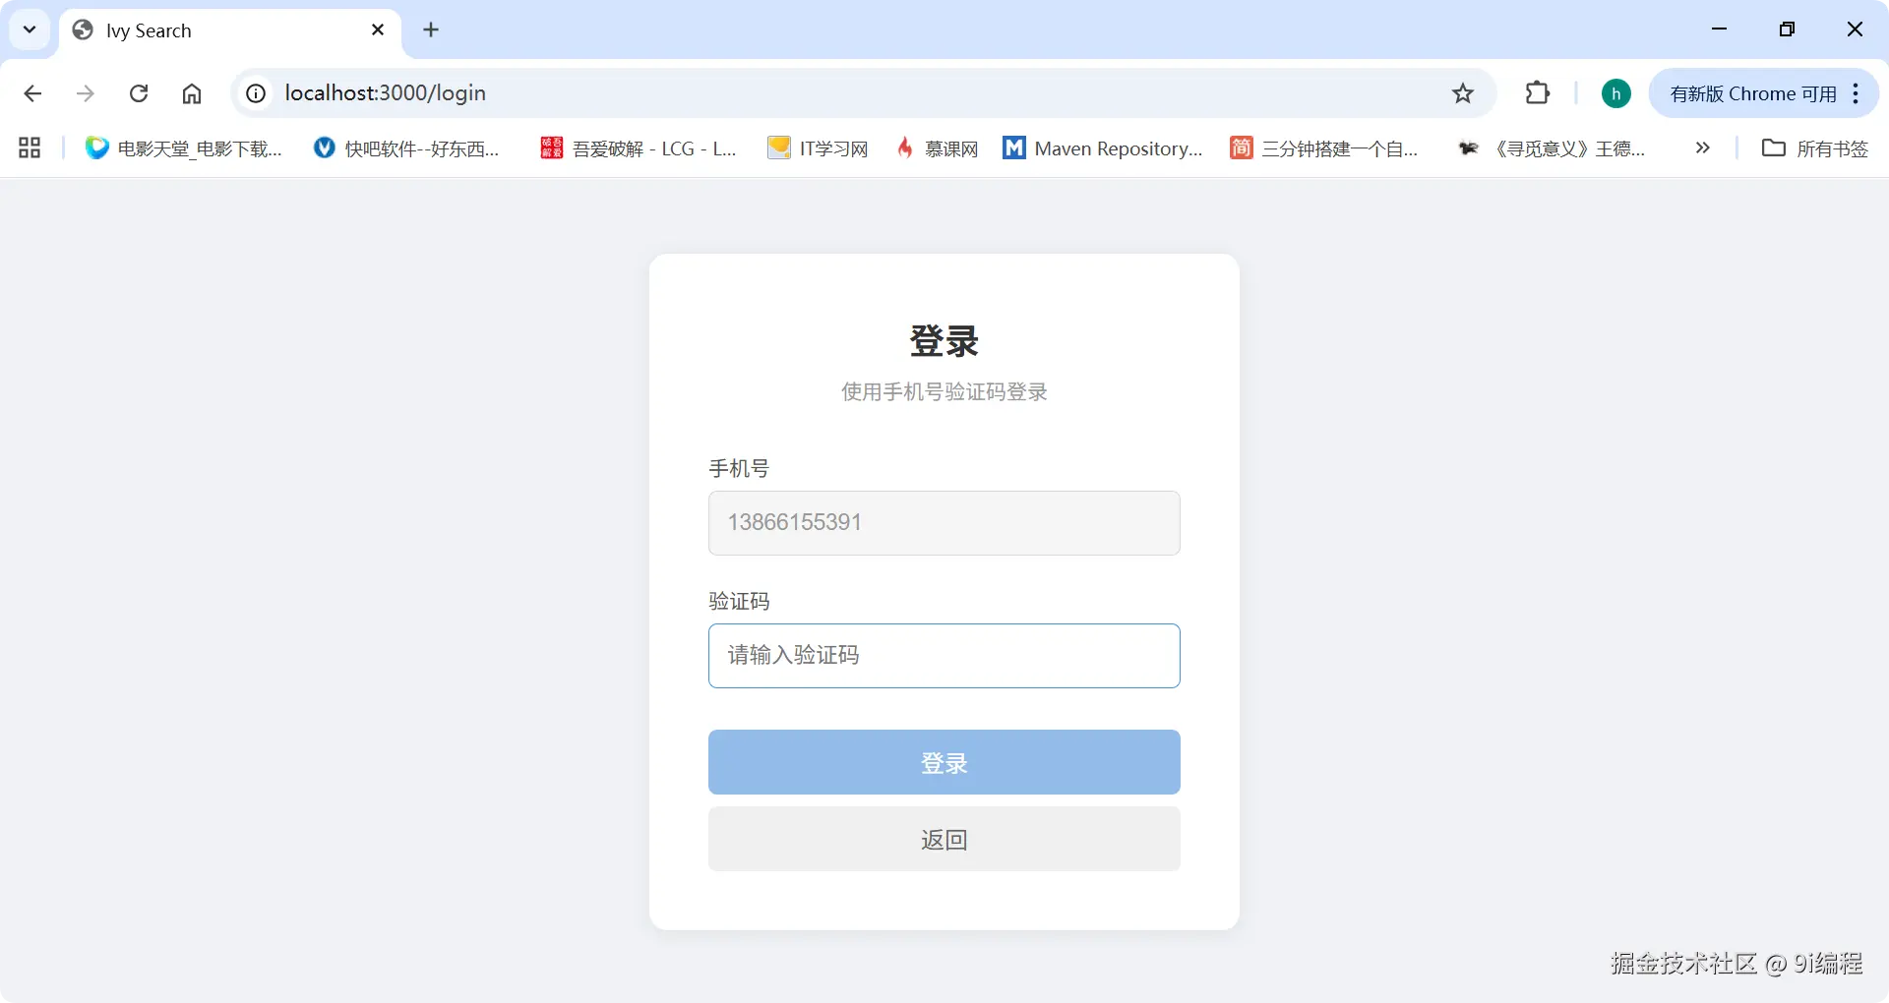
Task: Open the 所有书签 folder
Action: 1814,148
